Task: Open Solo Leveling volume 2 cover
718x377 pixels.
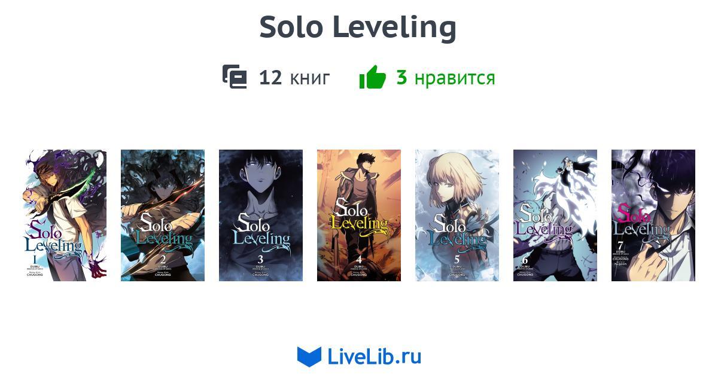Action: click(x=163, y=215)
